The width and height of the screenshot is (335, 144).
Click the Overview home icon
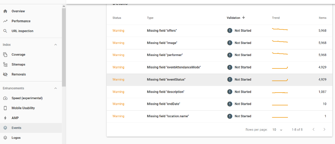pos(5,11)
